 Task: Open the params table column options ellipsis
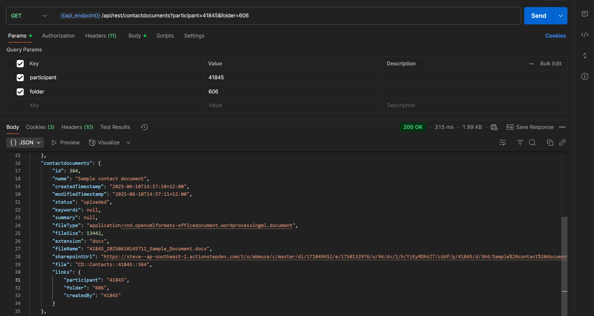pyautogui.click(x=531, y=64)
